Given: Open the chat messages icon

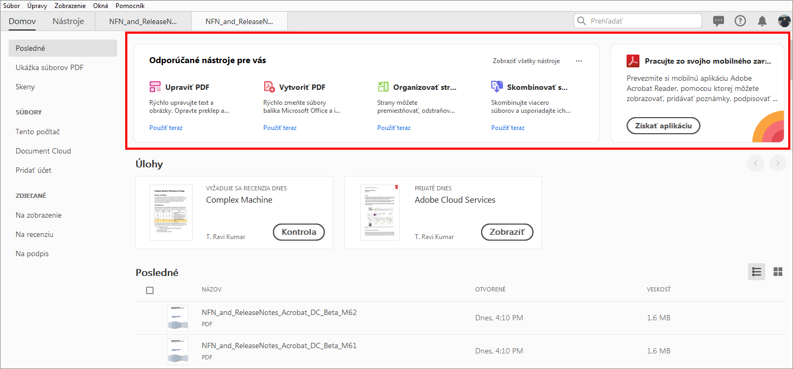Looking at the screenshot, I should 719,21.
